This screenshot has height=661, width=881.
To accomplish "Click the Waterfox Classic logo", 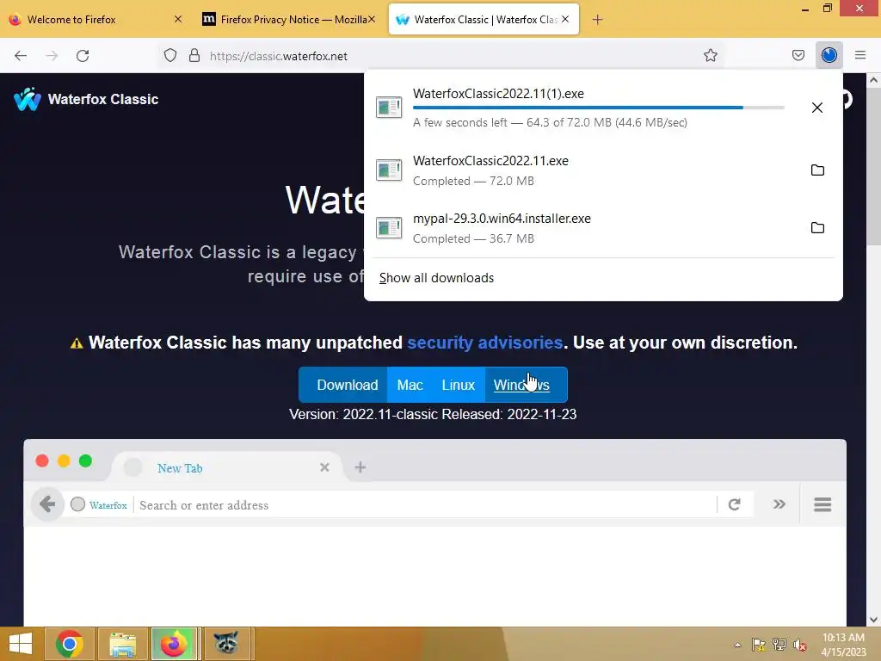I will 86,100.
